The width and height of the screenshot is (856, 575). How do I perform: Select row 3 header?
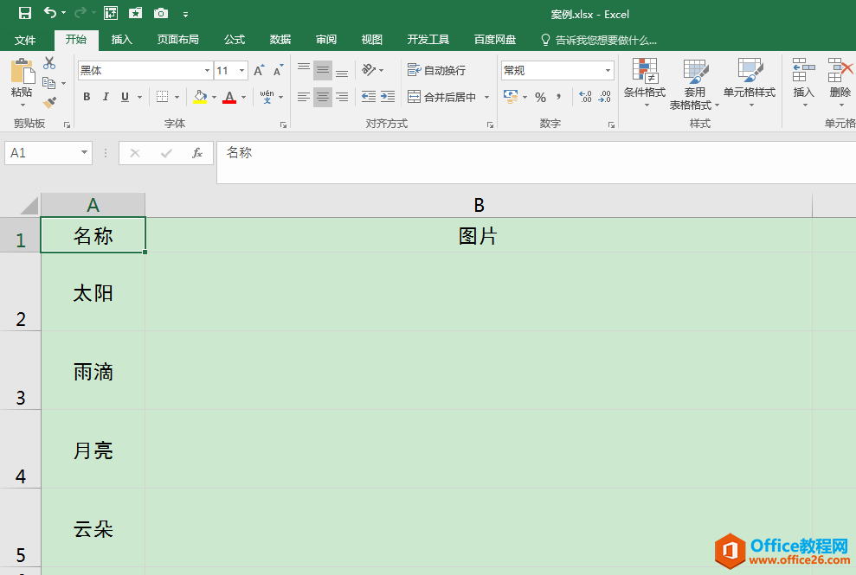point(20,370)
